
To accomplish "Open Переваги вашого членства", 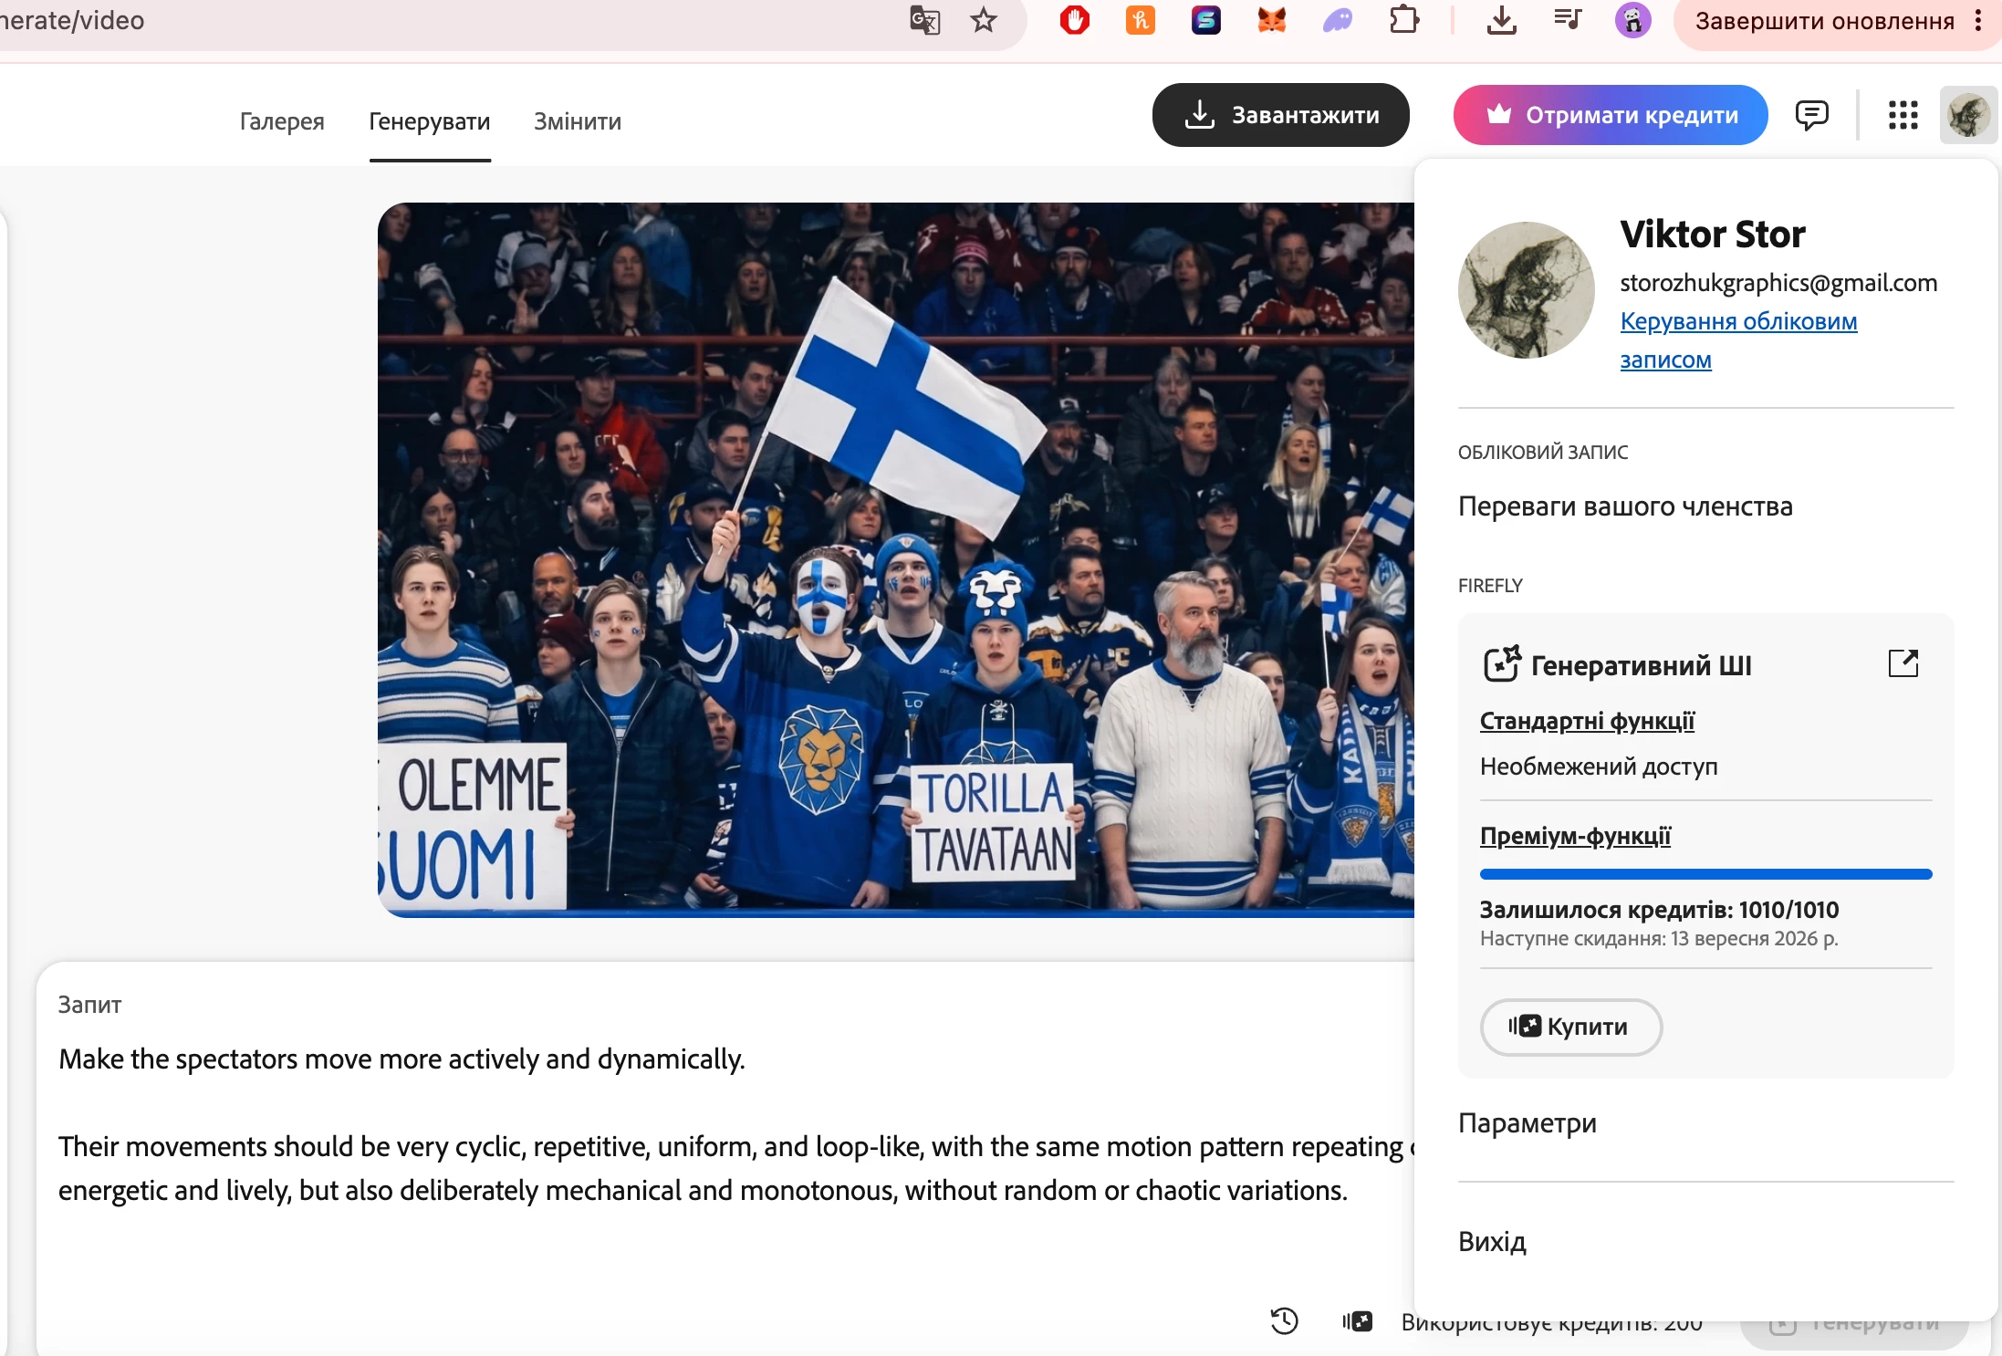I will coord(1625,506).
